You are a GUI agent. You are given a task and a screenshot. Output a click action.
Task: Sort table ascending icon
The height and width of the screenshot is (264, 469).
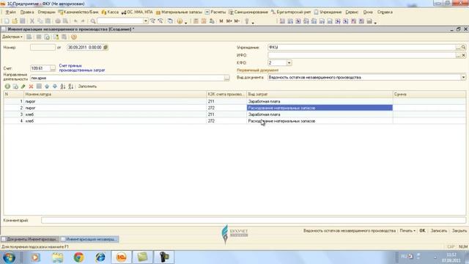[63, 87]
